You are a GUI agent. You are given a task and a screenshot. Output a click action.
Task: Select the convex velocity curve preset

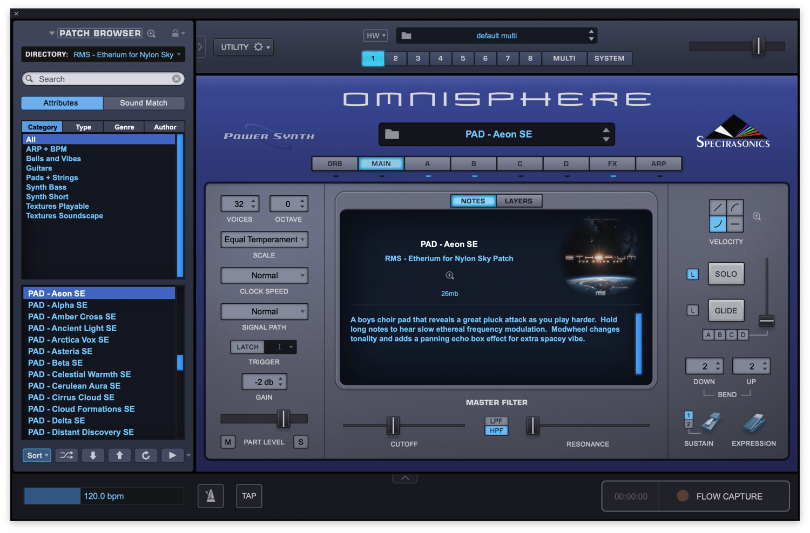[735, 208]
